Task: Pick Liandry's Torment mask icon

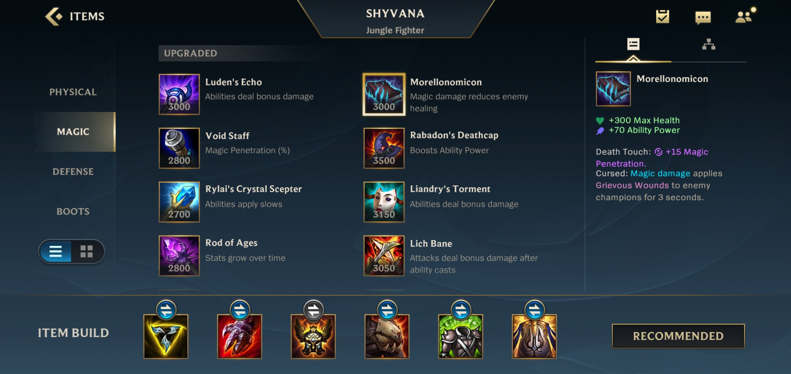Action: [384, 202]
